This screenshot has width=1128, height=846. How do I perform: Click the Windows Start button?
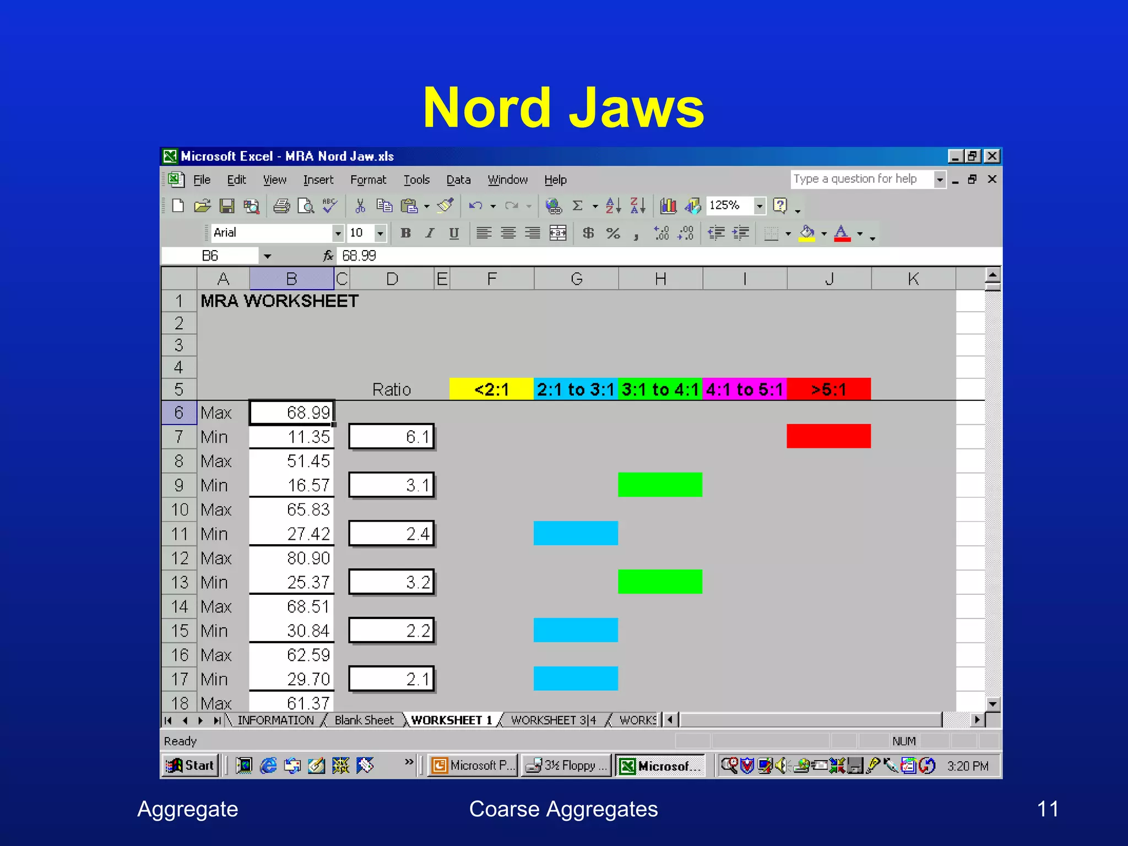(x=190, y=765)
